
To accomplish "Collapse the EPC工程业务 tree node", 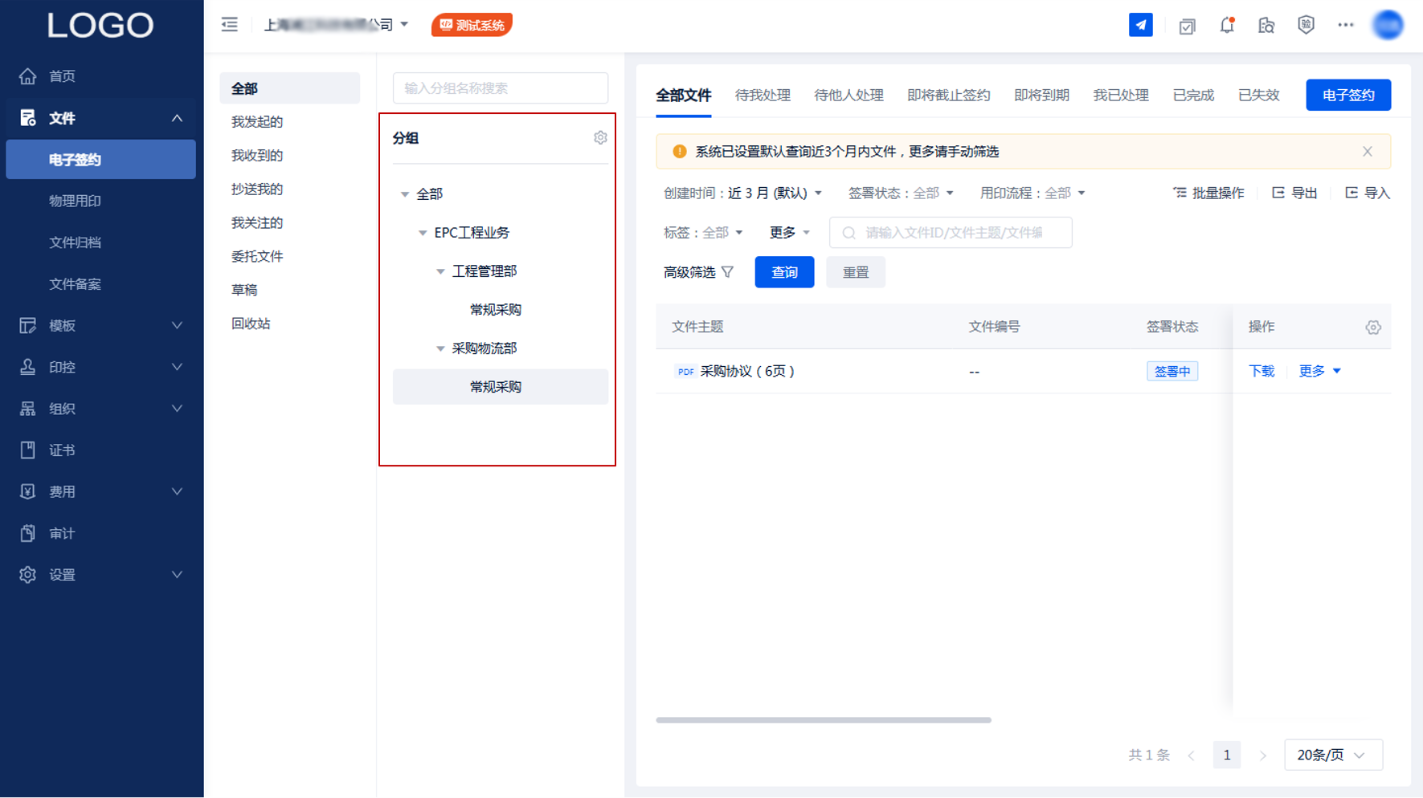I will 423,233.
